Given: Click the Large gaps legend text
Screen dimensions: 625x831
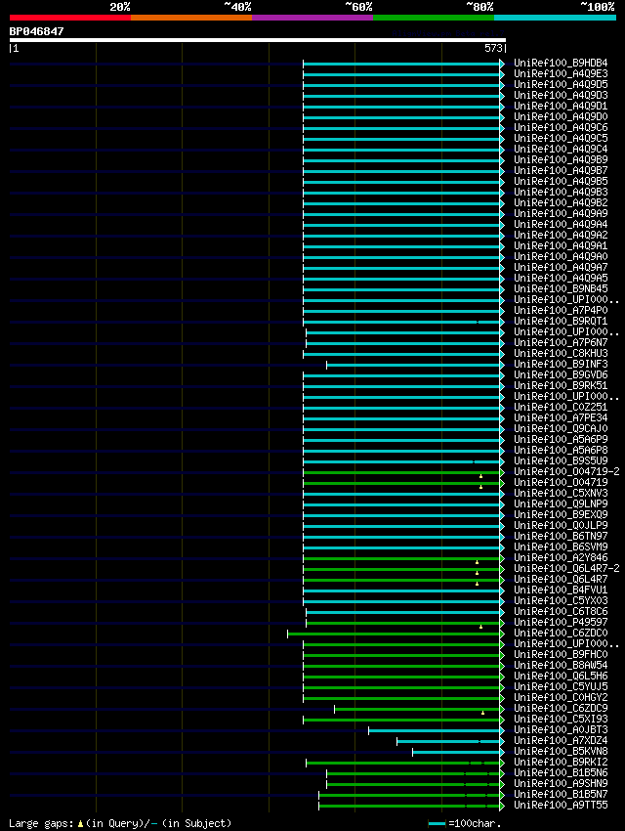Looking at the screenshot, I should pyautogui.click(x=120, y=823).
